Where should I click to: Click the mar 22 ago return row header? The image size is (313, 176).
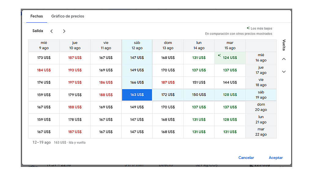pos(261,132)
